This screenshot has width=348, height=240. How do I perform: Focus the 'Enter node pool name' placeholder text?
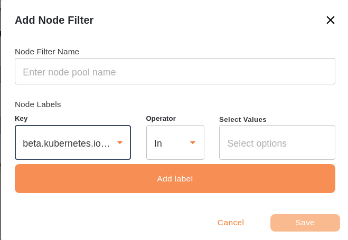[69, 72]
